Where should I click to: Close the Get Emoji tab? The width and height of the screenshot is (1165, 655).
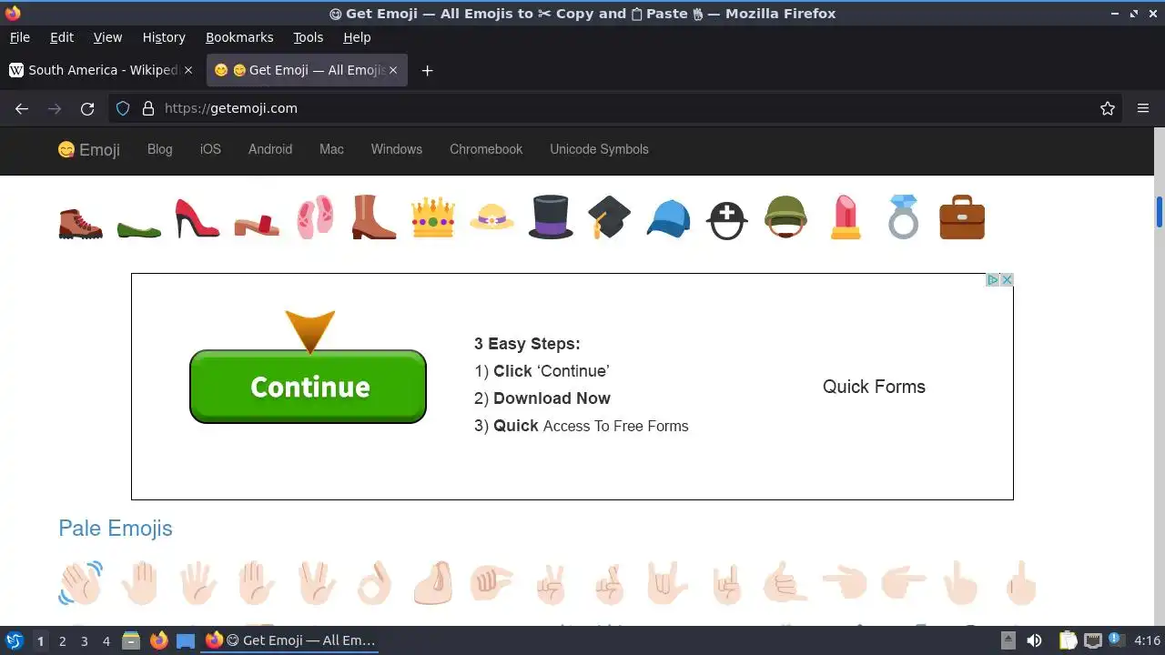[393, 70]
